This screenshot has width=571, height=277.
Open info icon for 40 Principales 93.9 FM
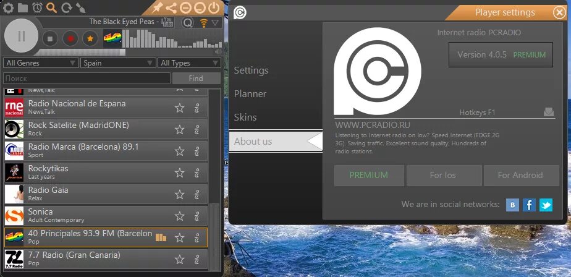click(x=197, y=237)
